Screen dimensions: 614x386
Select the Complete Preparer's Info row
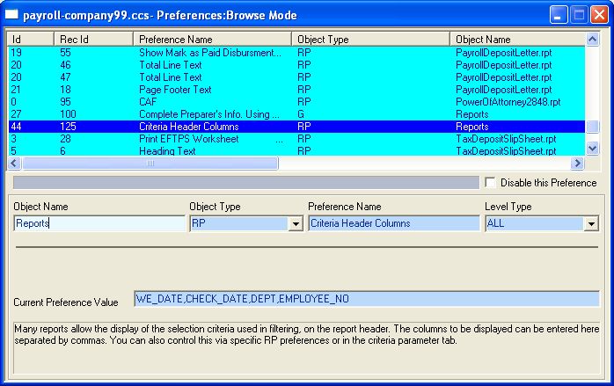pyautogui.click(x=209, y=114)
